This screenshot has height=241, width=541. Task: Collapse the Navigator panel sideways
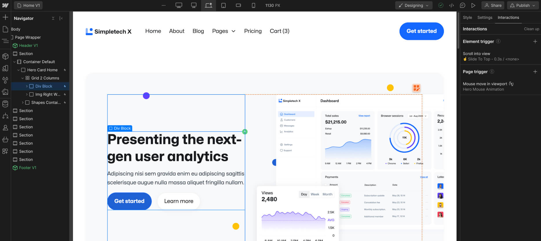tap(61, 18)
